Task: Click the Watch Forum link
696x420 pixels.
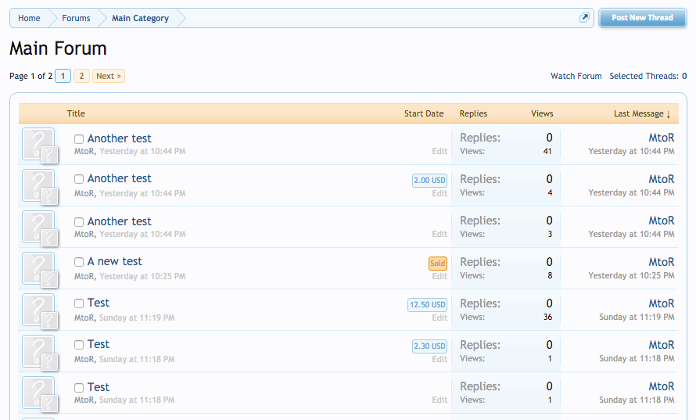Action: pos(576,76)
